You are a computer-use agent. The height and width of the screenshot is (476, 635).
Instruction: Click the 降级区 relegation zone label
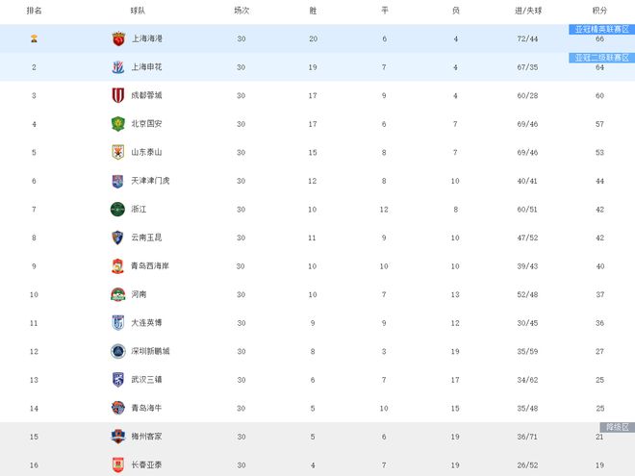[616, 426]
